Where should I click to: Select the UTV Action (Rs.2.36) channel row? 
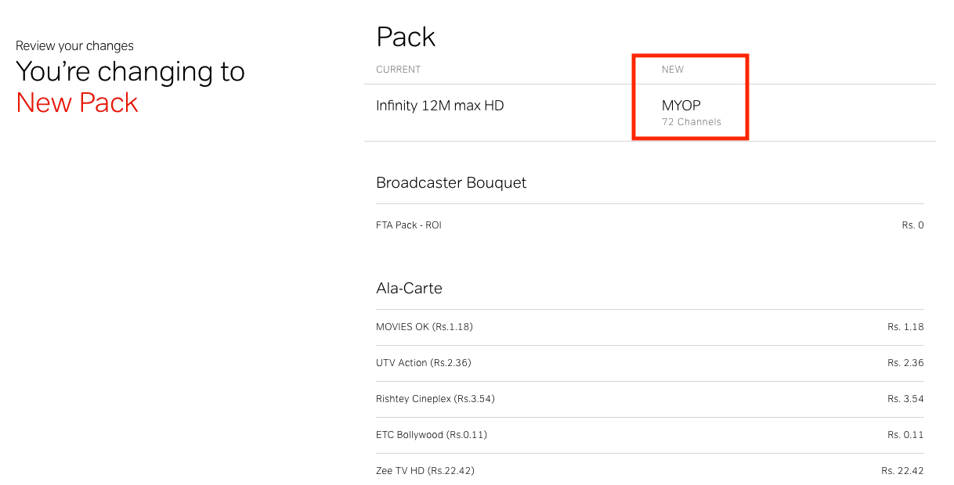(650, 363)
